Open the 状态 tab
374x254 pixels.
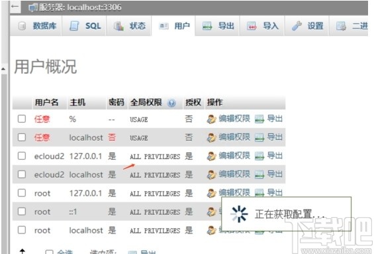coord(129,26)
